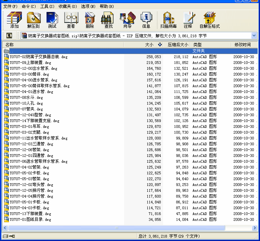
Task: Go up one folder level button
Action: 9,36
